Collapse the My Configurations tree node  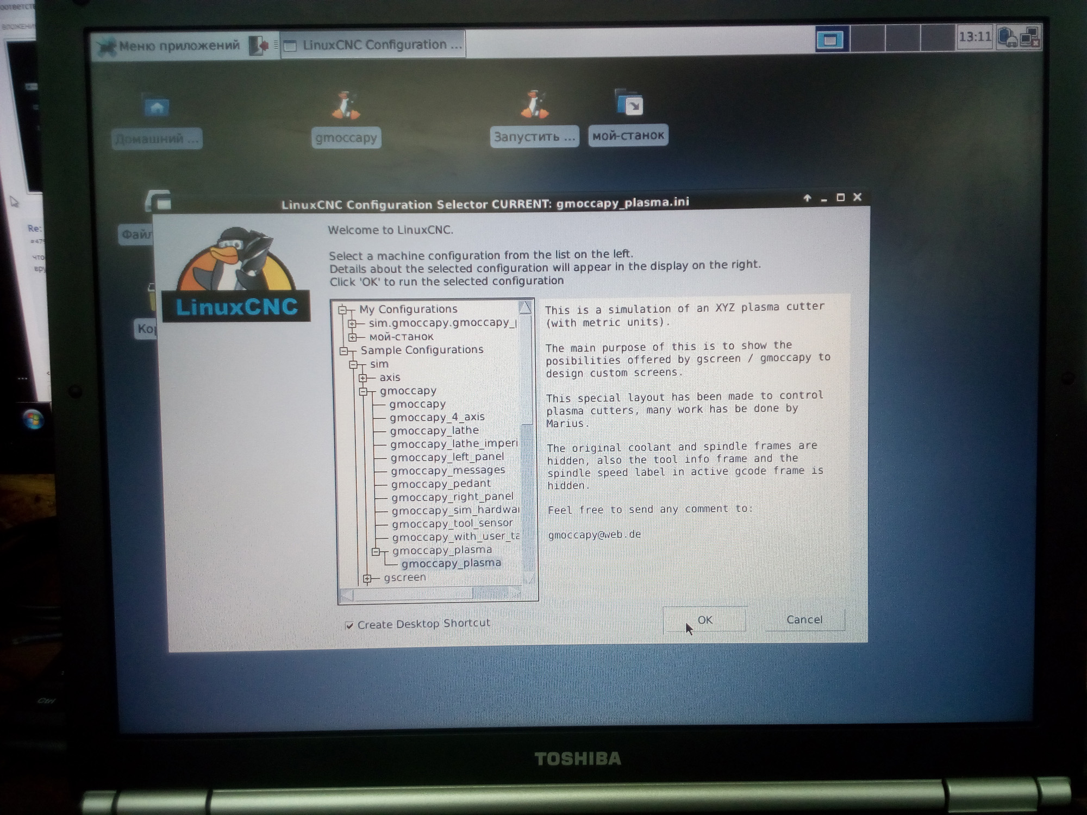pyautogui.click(x=342, y=310)
